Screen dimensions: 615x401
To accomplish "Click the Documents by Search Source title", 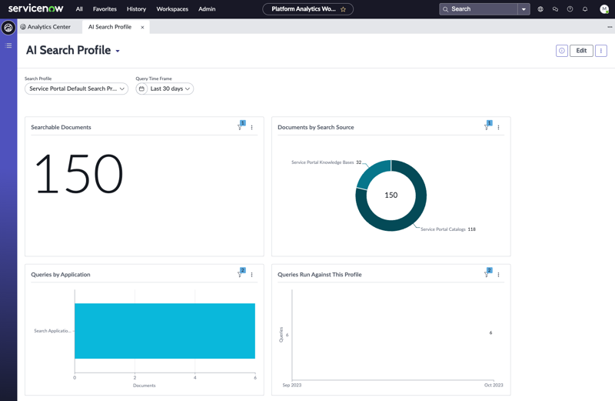I will [x=316, y=127].
